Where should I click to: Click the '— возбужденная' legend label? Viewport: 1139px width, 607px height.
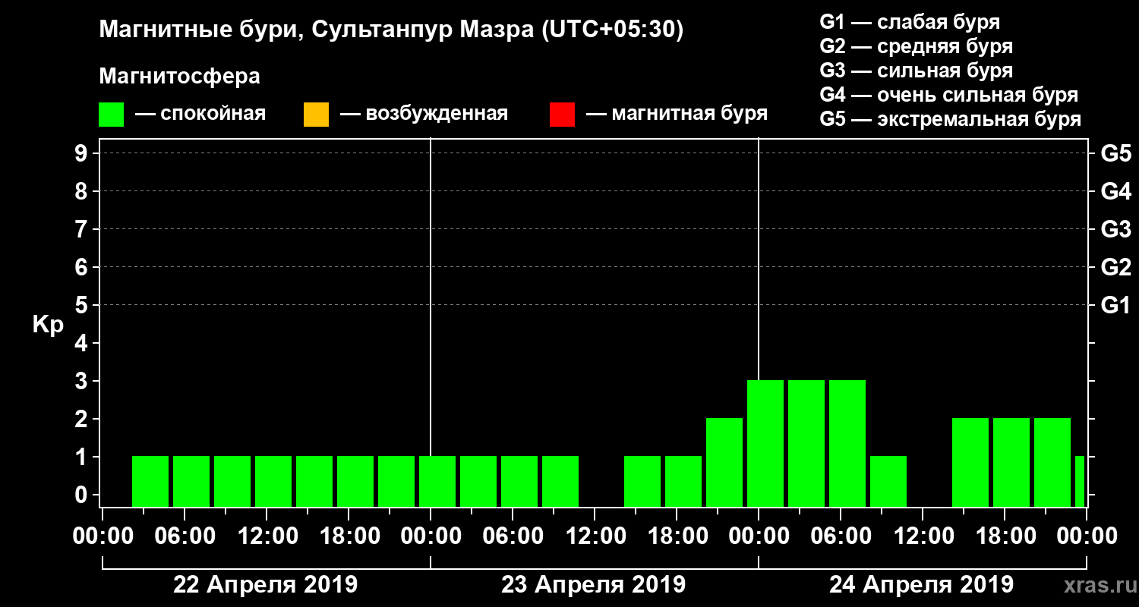click(424, 115)
